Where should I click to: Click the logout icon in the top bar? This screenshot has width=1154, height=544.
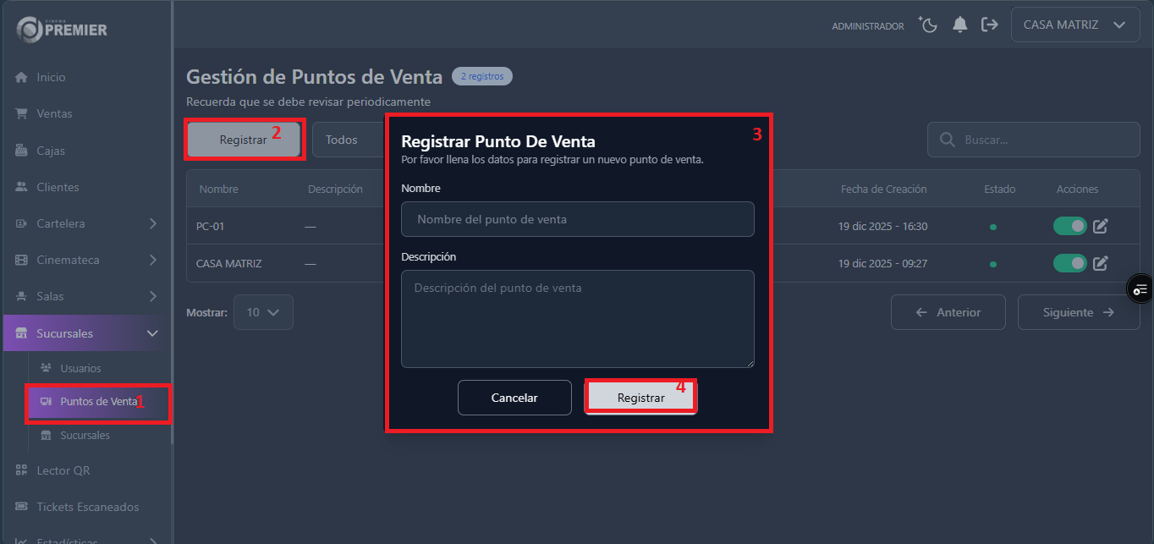click(990, 25)
